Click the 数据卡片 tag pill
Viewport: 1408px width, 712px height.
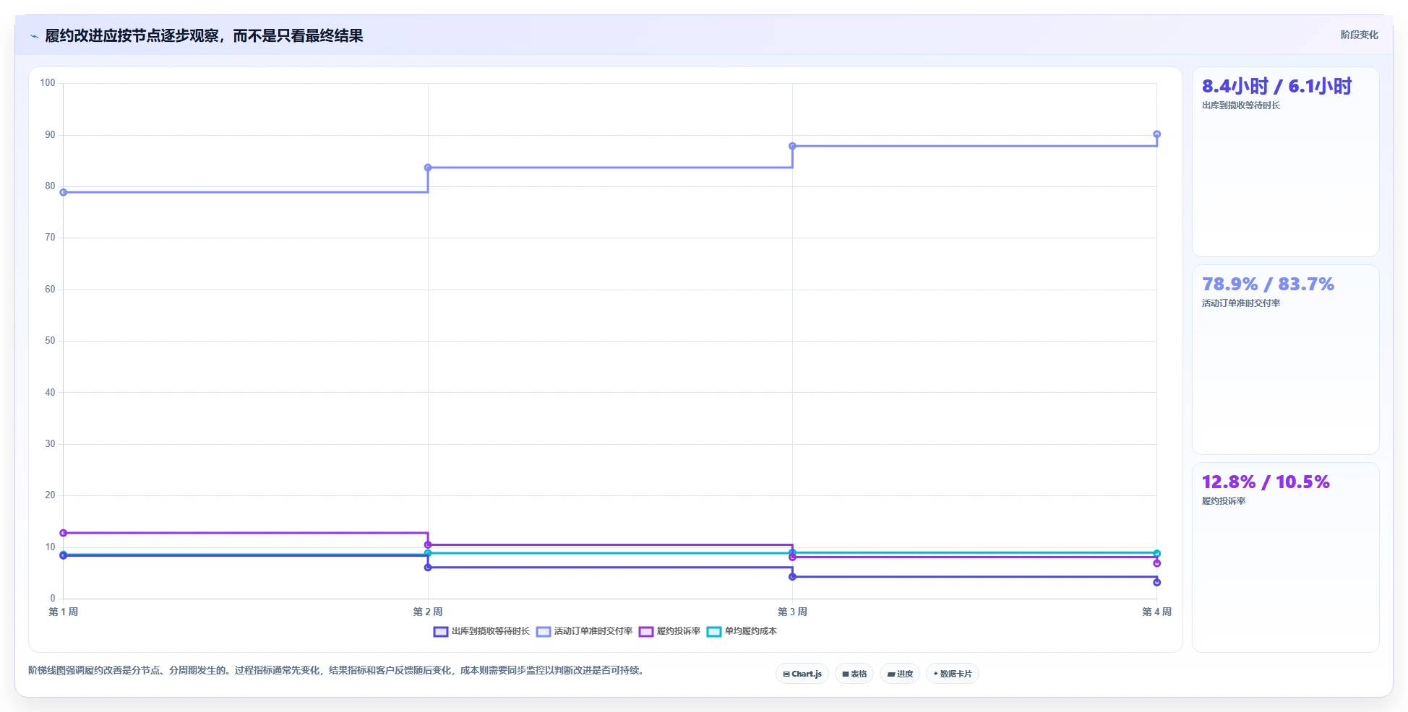coord(953,674)
